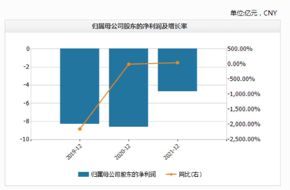Select the orange data point for 2020-12
Viewport: 290px width, 190px height.
[129, 64]
